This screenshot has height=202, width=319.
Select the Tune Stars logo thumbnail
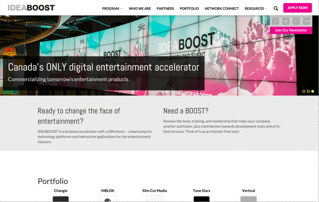tap(201, 198)
